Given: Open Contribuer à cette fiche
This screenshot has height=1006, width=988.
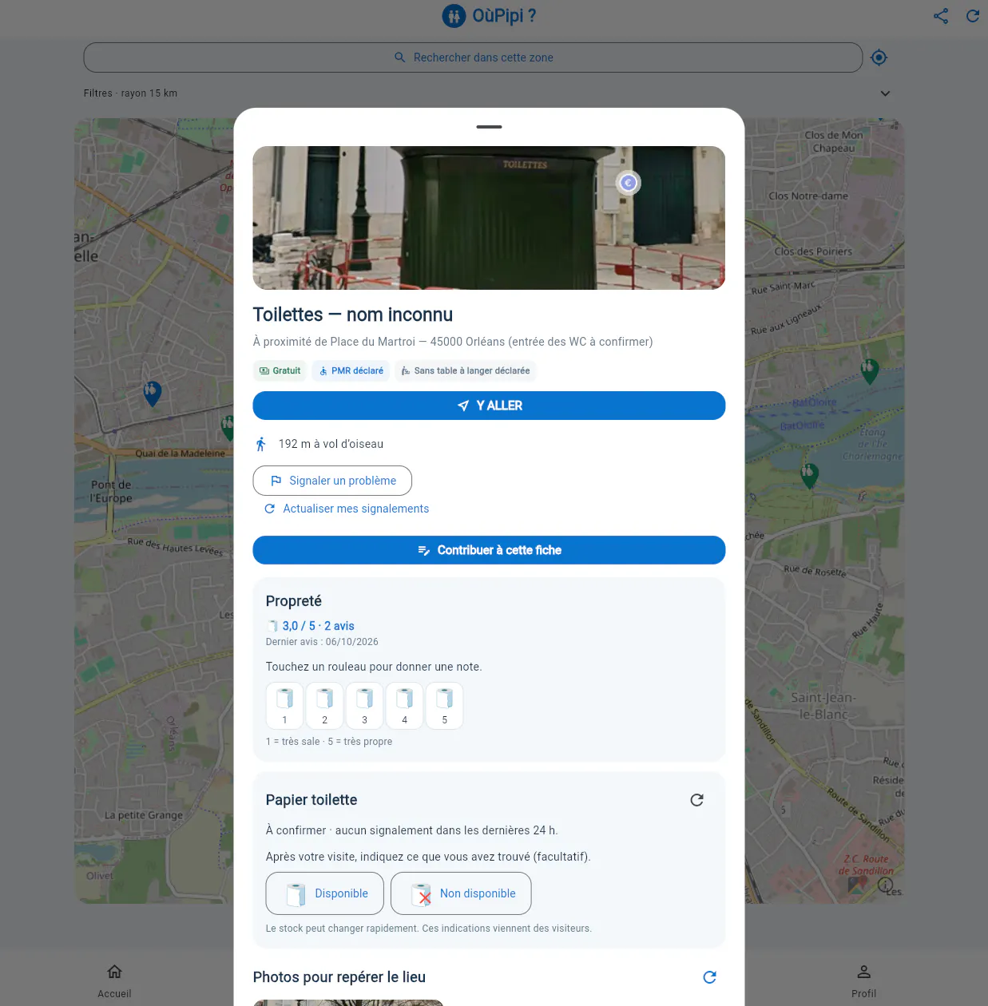Looking at the screenshot, I should coord(489,550).
